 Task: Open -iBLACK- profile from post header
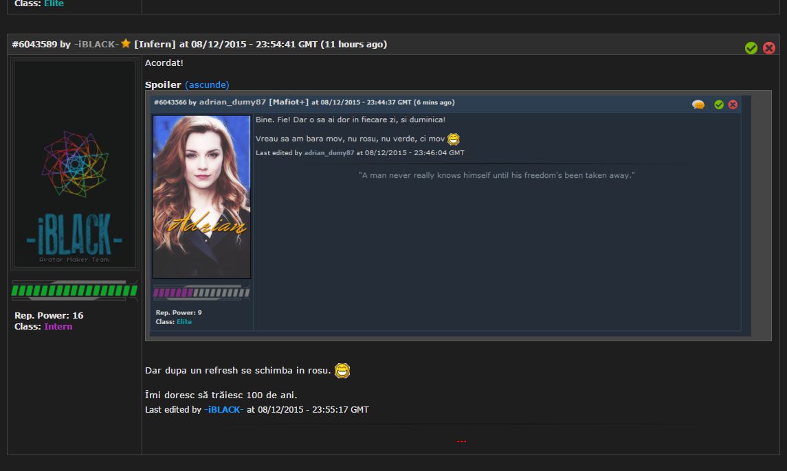pyautogui.click(x=96, y=44)
